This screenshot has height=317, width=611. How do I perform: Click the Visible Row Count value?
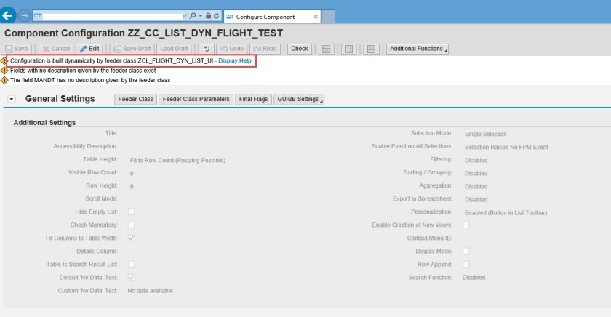132,173
